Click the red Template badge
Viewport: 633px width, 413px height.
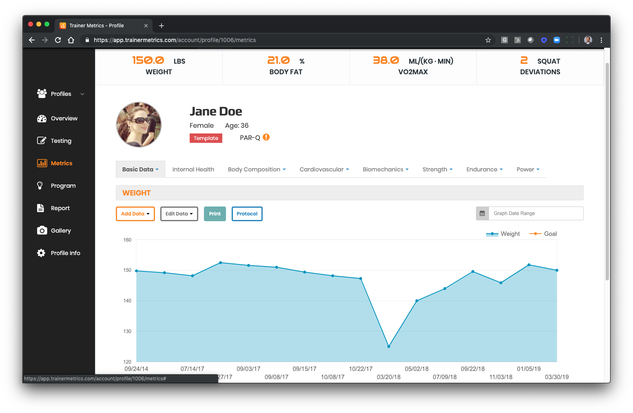pyautogui.click(x=206, y=138)
